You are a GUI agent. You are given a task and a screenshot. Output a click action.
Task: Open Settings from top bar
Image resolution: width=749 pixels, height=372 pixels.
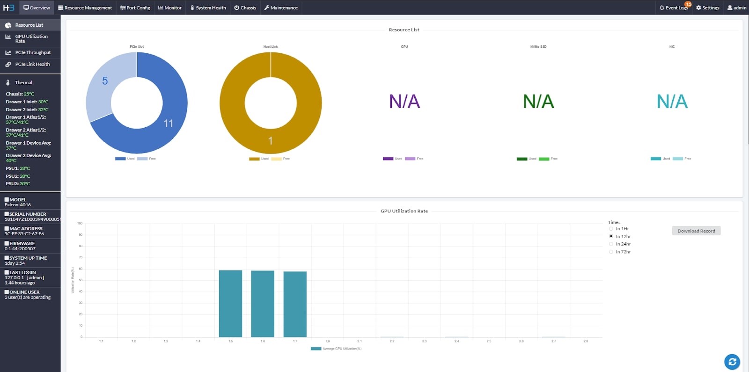tap(707, 7)
